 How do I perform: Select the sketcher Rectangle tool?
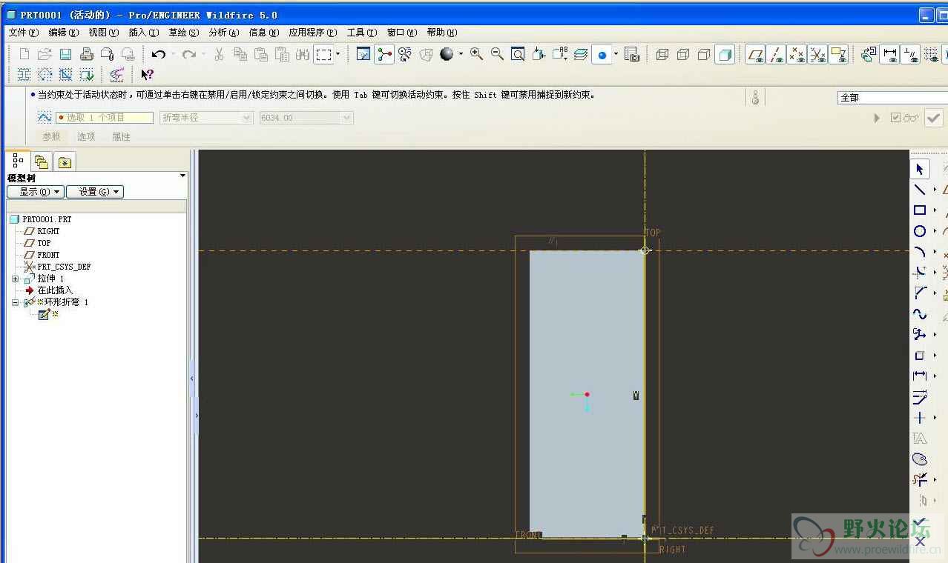(920, 210)
